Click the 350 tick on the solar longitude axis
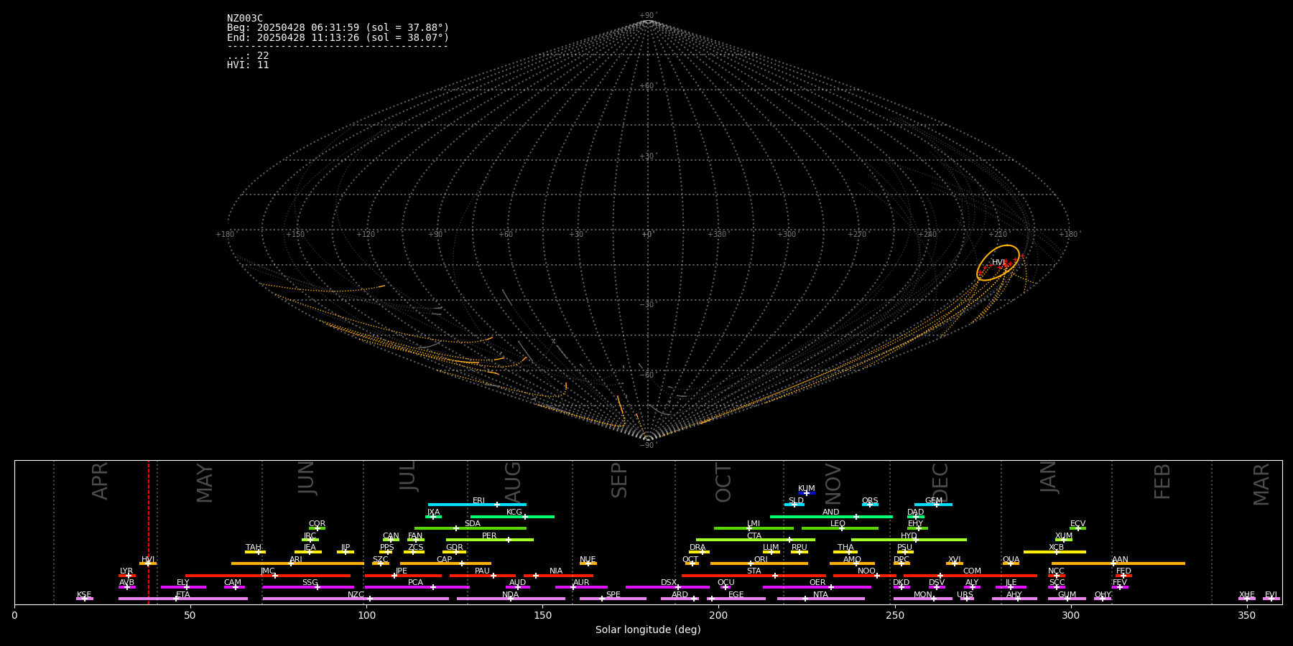The width and height of the screenshot is (1293, 646). [x=1246, y=615]
